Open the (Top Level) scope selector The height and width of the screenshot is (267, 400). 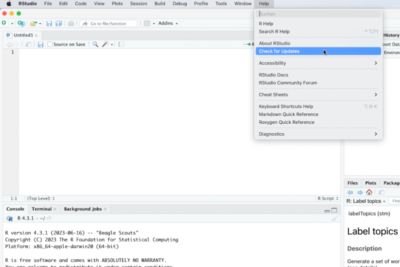tap(41, 198)
